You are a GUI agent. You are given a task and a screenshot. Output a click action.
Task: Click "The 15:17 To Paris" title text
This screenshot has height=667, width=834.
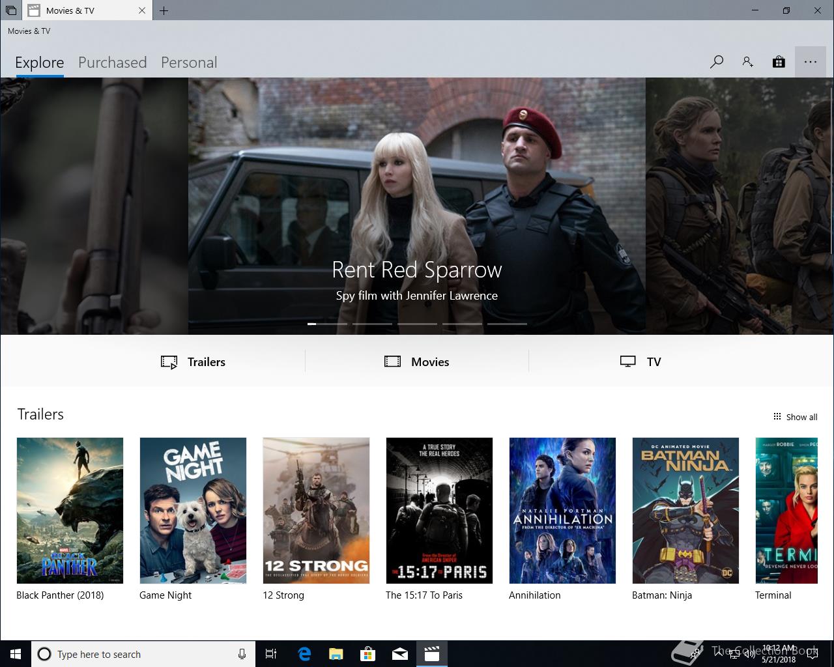[424, 595]
